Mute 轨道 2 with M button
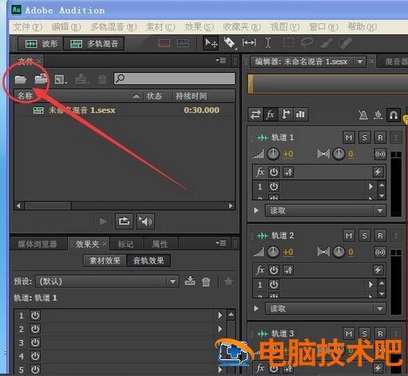Screen dimensions: 408x376 pyautogui.click(x=349, y=236)
